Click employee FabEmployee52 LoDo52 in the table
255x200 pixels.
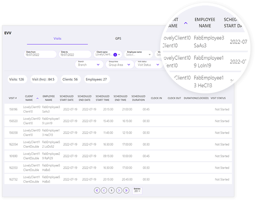pos(51,144)
